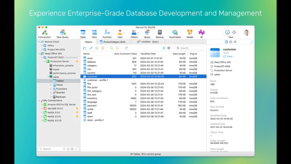Screen dimensions: 291x164
Task: Switch objects to list view
Action: [164, 48]
